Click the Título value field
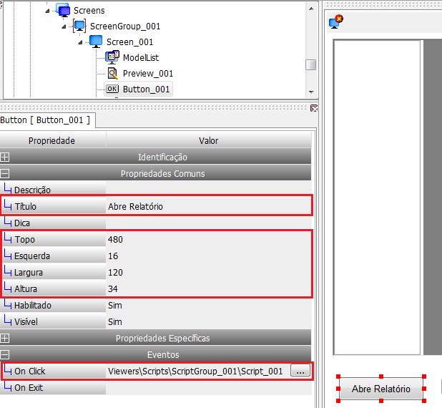 [x=209, y=206]
